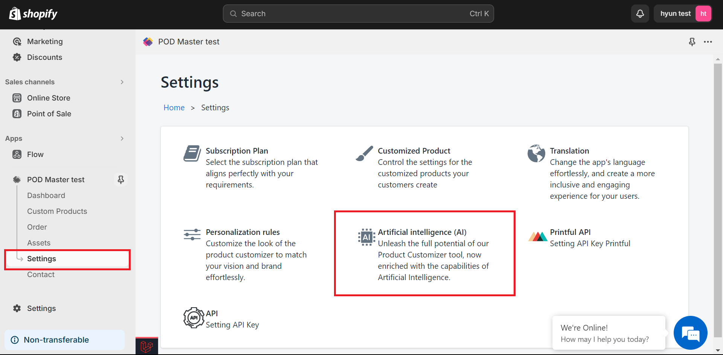Open the Dashboard sidebar item
This screenshot has width=723, height=355.
[x=46, y=195]
